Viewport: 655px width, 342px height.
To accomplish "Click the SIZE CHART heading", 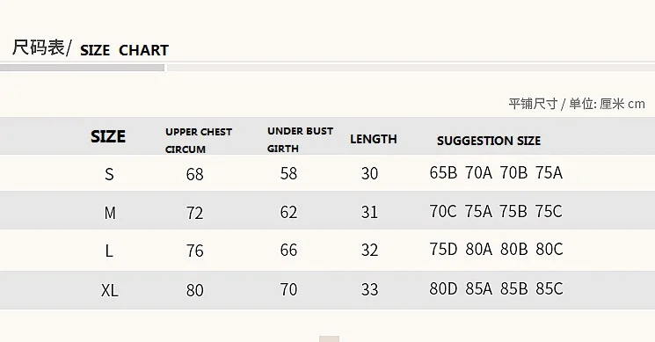I will click(x=124, y=50).
